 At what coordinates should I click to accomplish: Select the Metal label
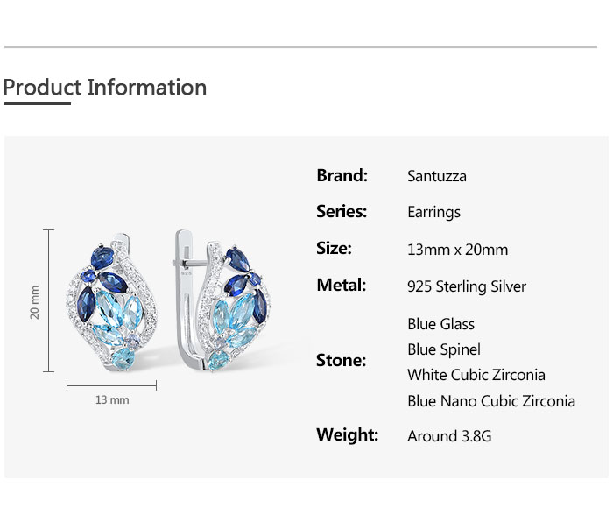[x=341, y=285]
